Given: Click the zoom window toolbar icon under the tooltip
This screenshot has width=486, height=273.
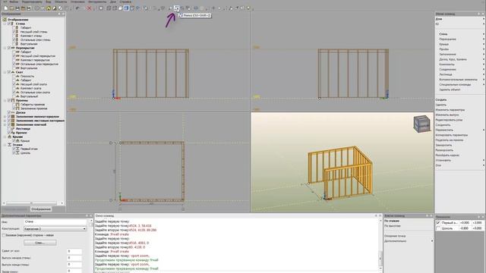Looking at the screenshot, I should [176, 8].
